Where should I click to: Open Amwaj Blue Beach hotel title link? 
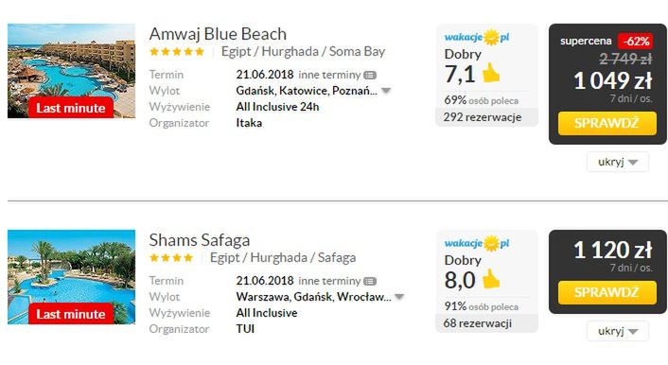coord(218,34)
